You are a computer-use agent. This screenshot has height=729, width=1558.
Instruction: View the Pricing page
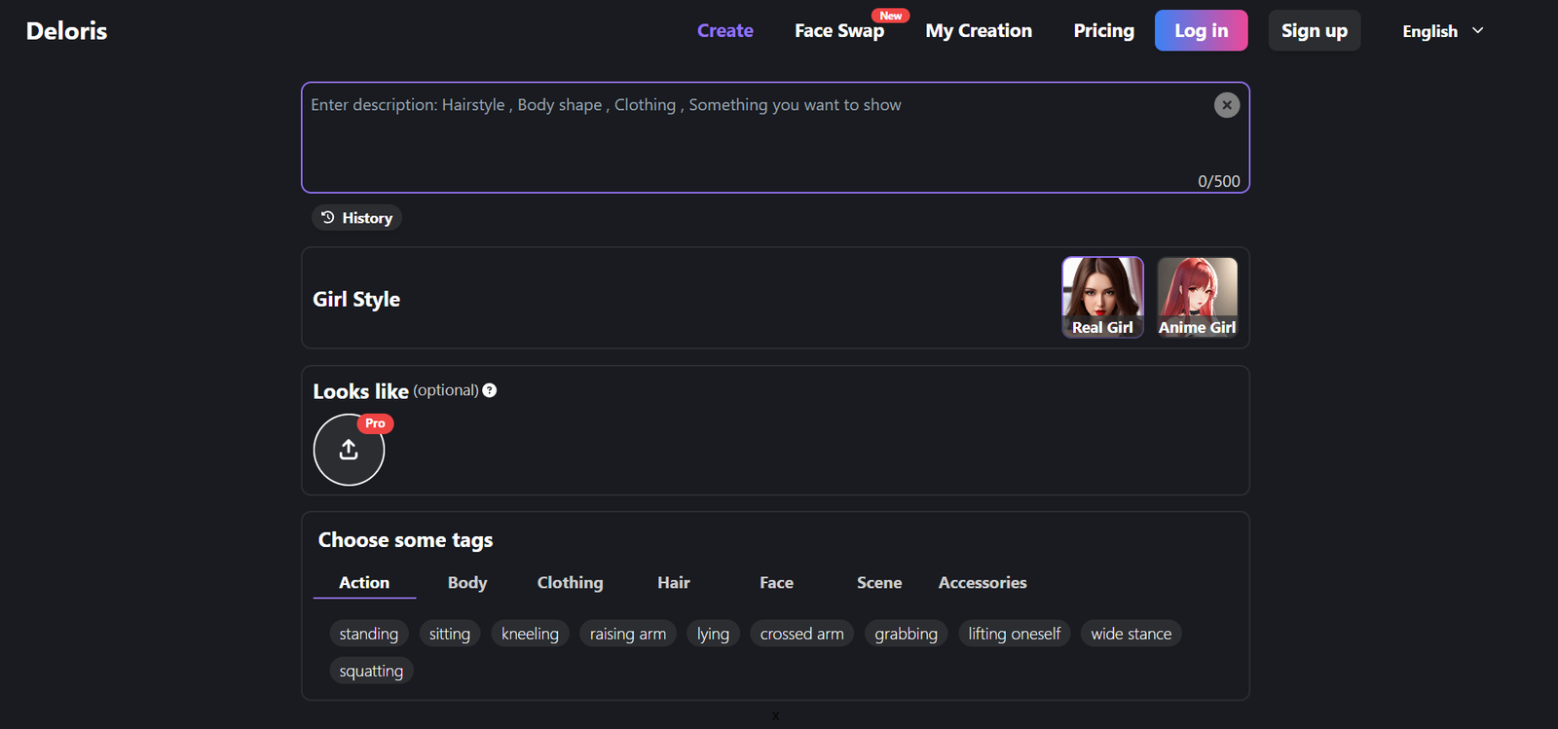click(1104, 31)
